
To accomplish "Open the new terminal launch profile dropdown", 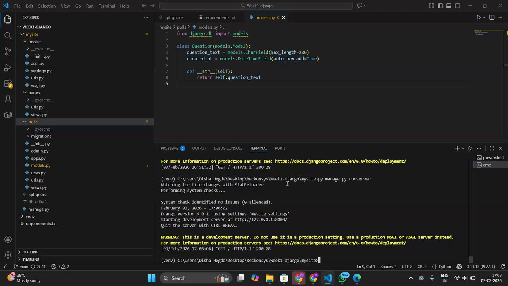I will (463, 148).
